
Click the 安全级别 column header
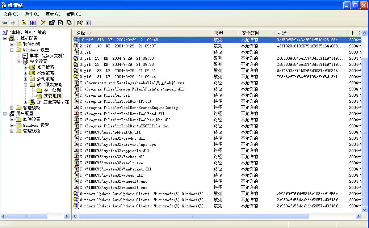pos(256,33)
